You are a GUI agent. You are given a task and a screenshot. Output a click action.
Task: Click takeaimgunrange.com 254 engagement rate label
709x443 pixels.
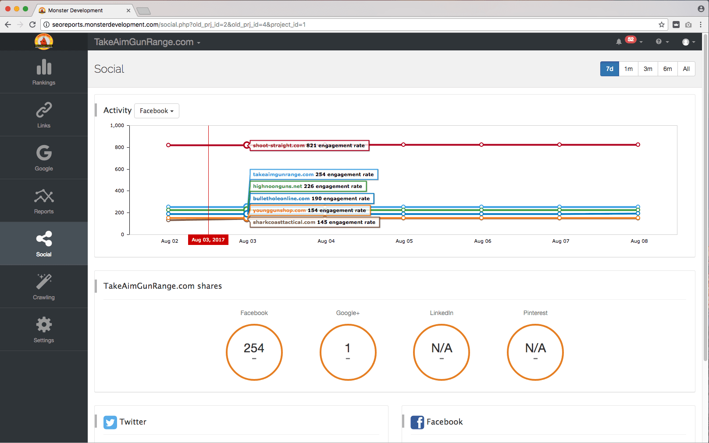314,174
